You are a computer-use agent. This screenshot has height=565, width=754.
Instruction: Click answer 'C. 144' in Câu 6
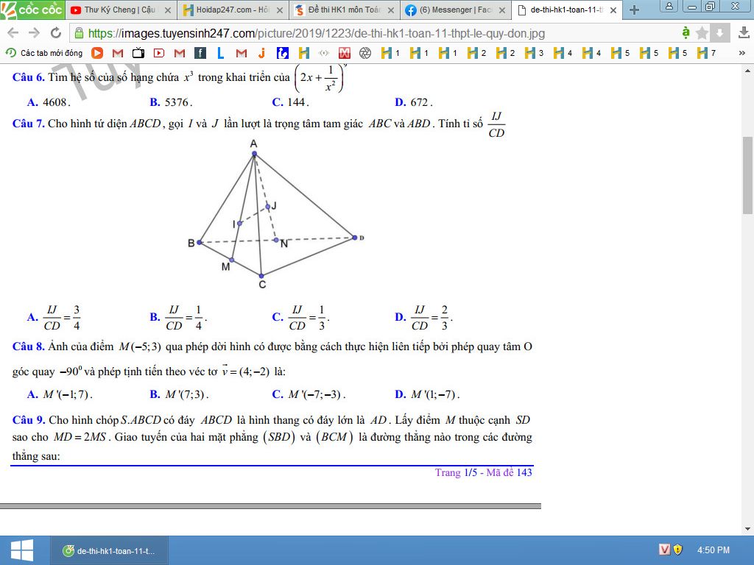coord(290,102)
